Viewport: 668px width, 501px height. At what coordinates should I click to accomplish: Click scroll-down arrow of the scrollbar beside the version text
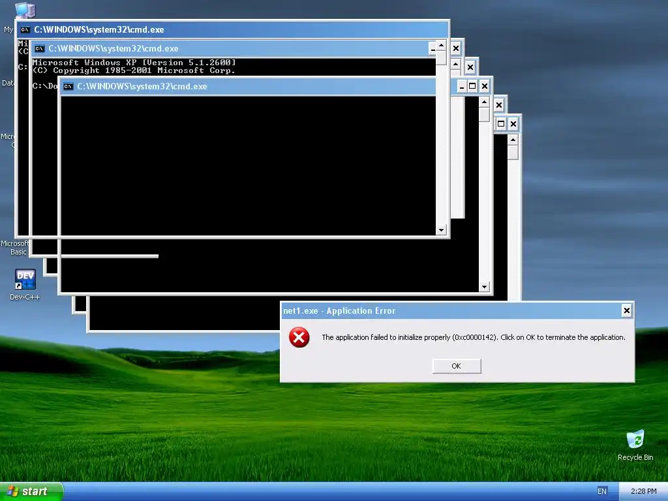[x=441, y=230]
